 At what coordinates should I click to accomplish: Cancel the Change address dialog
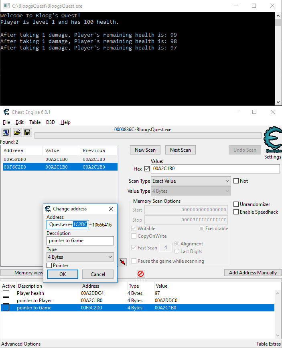pos(98,274)
